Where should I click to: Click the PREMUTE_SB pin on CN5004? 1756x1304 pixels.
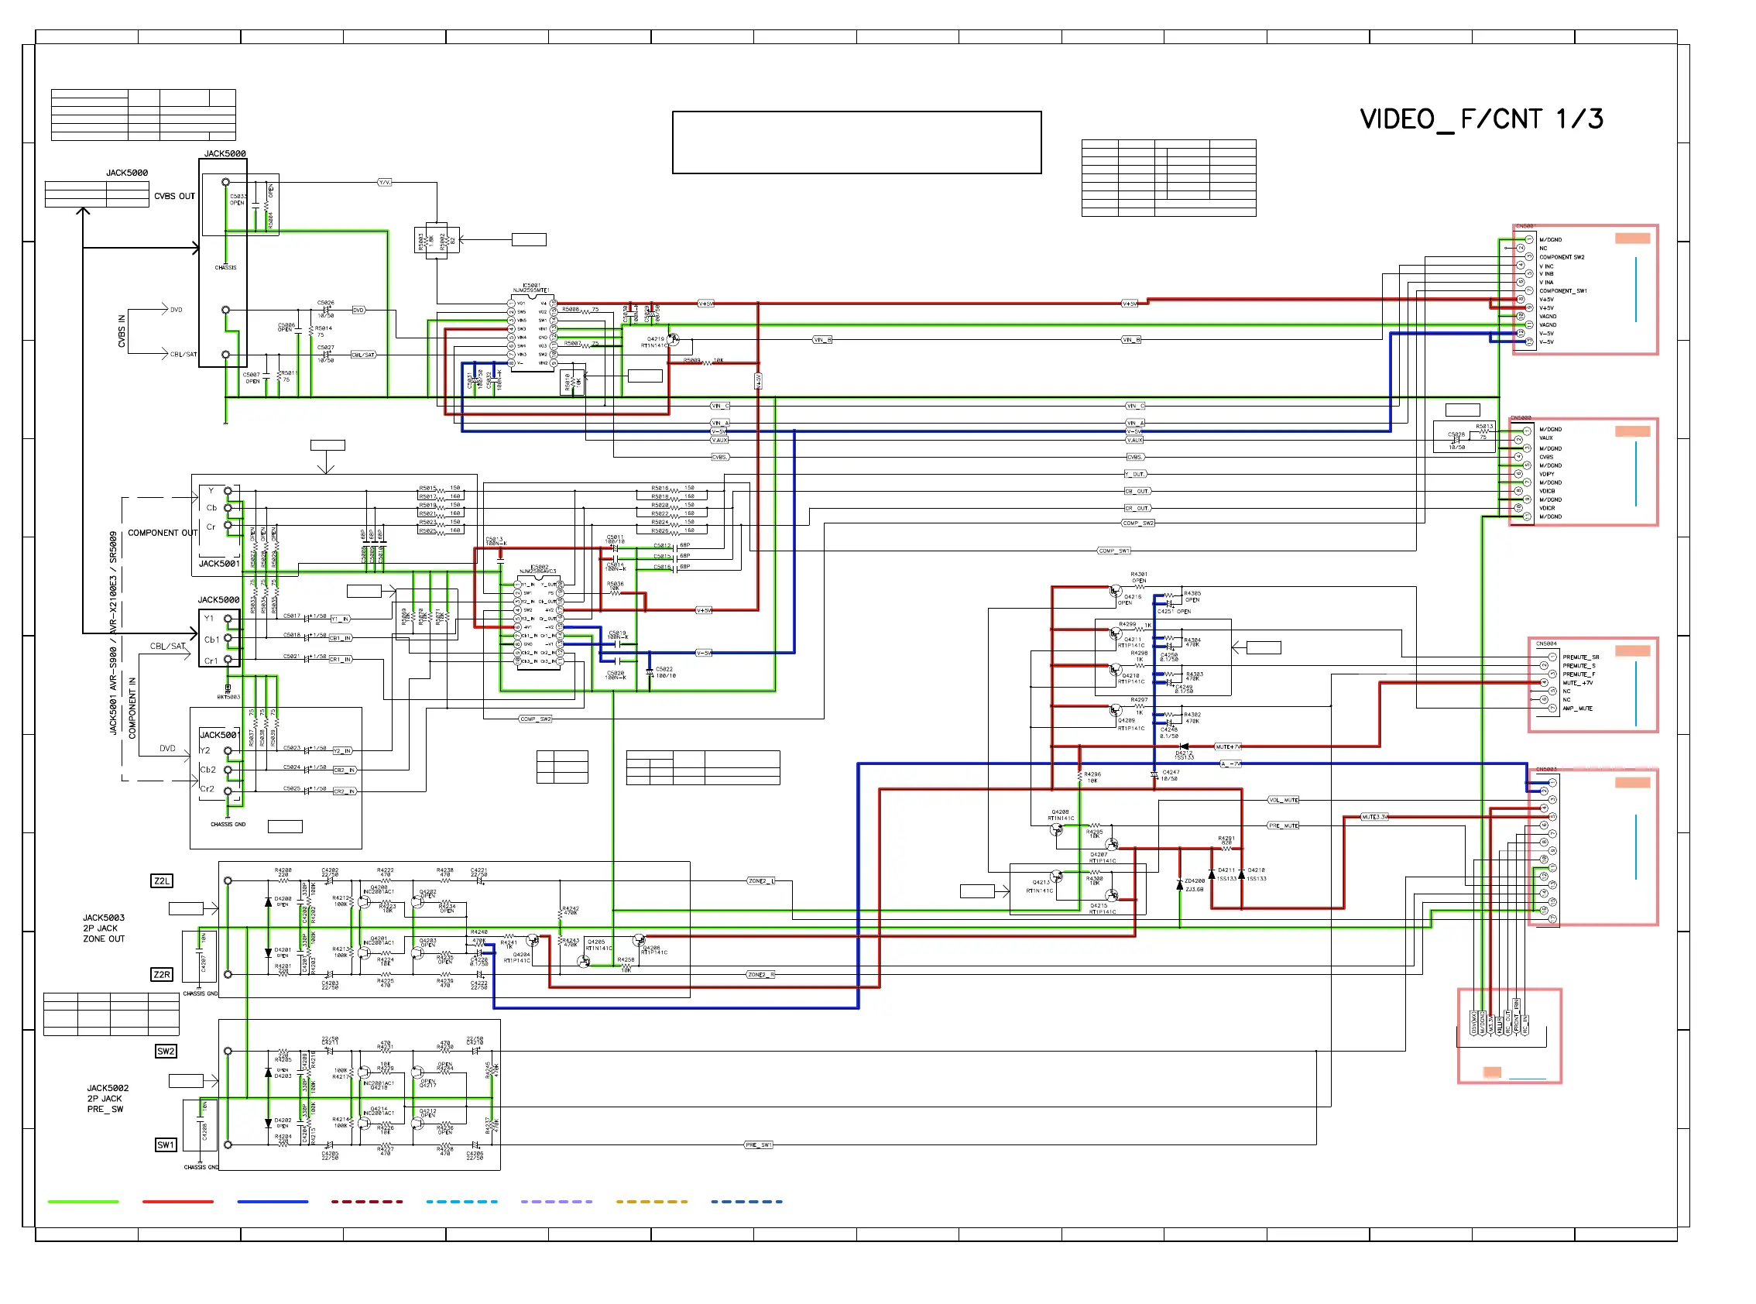1552,657
